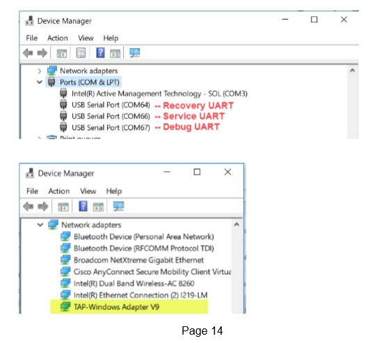Select the highlighted TAP-Windows Adapter V9
This screenshot has width=386, height=343.
pyautogui.click(x=116, y=307)
